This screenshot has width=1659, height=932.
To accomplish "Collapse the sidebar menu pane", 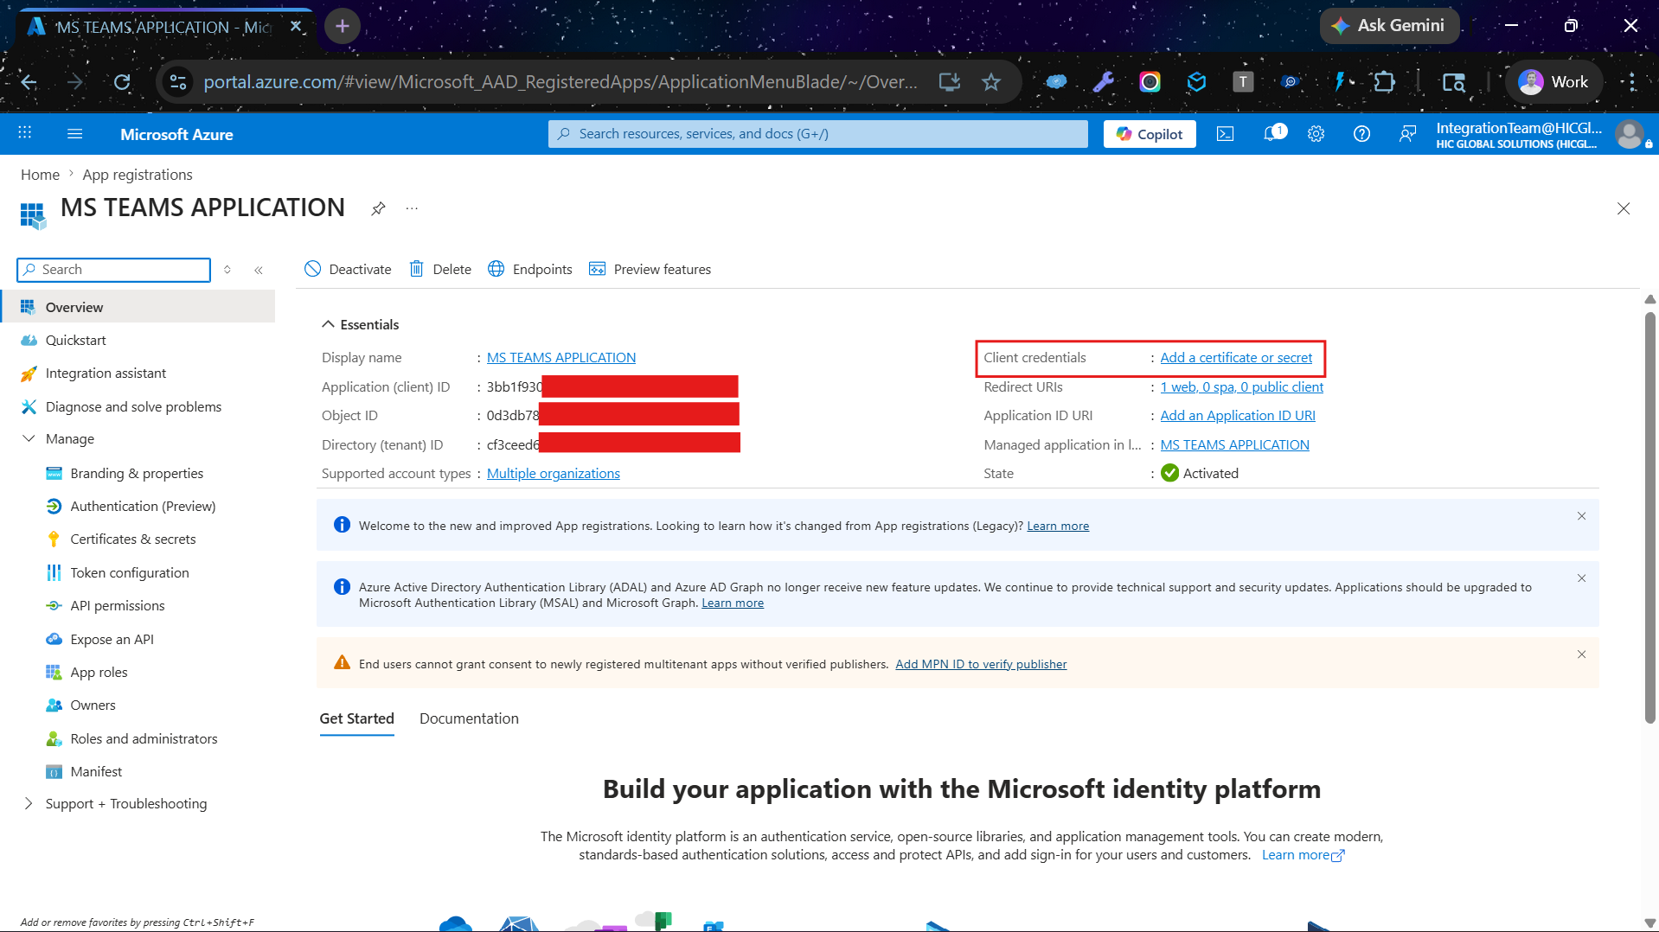I will [259, 270].
